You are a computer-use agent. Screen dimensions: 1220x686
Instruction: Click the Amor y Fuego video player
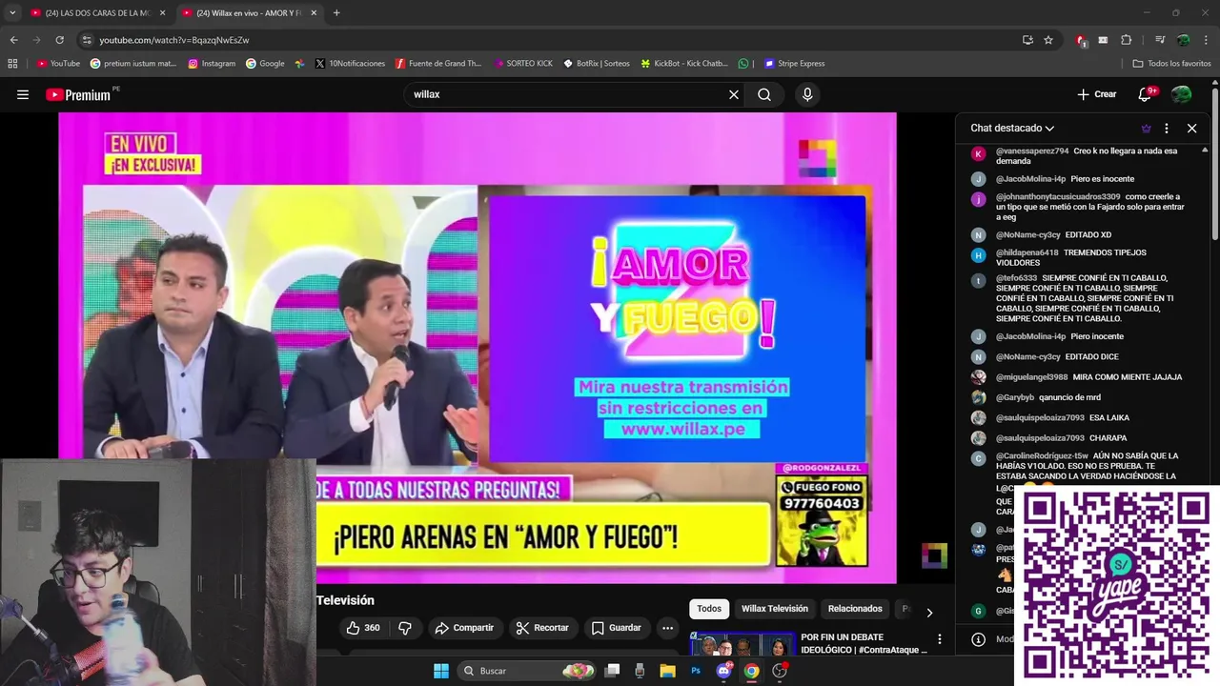(477, 348)
